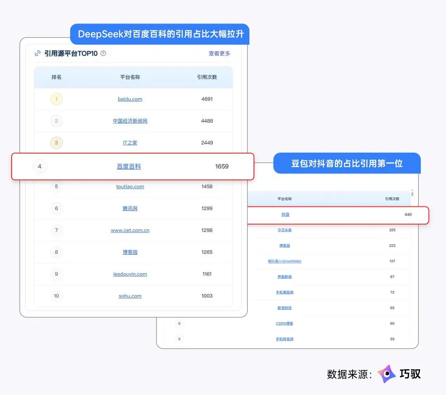Open the 手机网易网 link
This screenshot has height=395, width=446.
[x=285, y=339]
